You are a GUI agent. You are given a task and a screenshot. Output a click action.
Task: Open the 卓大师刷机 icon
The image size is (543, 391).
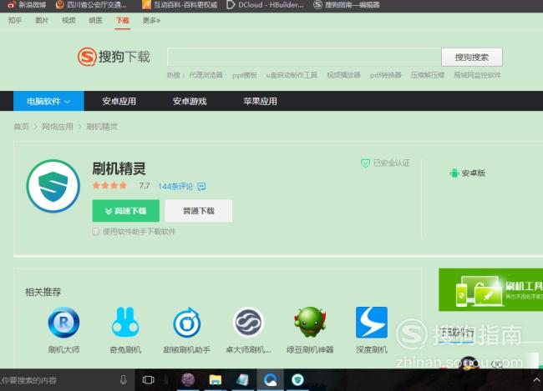coord(248,322)
